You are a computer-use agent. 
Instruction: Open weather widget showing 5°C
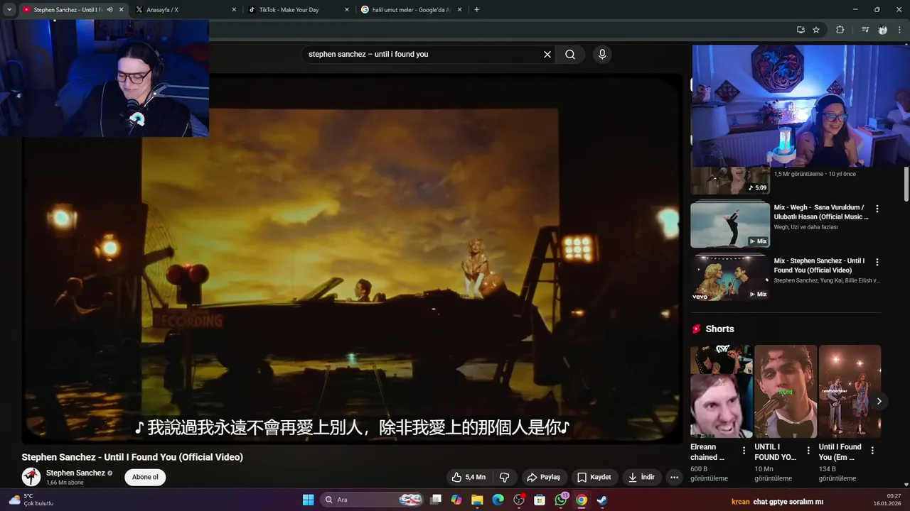pos(31,500)
